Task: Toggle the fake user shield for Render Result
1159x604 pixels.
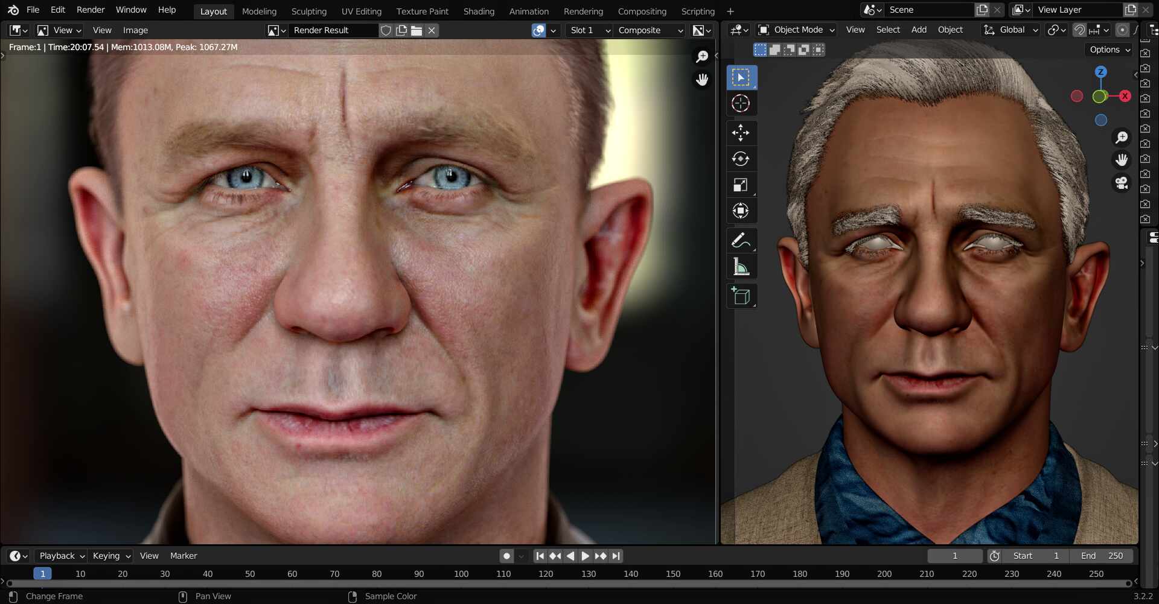Action: [386, 30]
